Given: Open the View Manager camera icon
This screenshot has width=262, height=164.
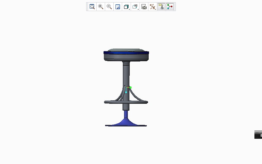Looking at the screenshot, I should [144, 7].
